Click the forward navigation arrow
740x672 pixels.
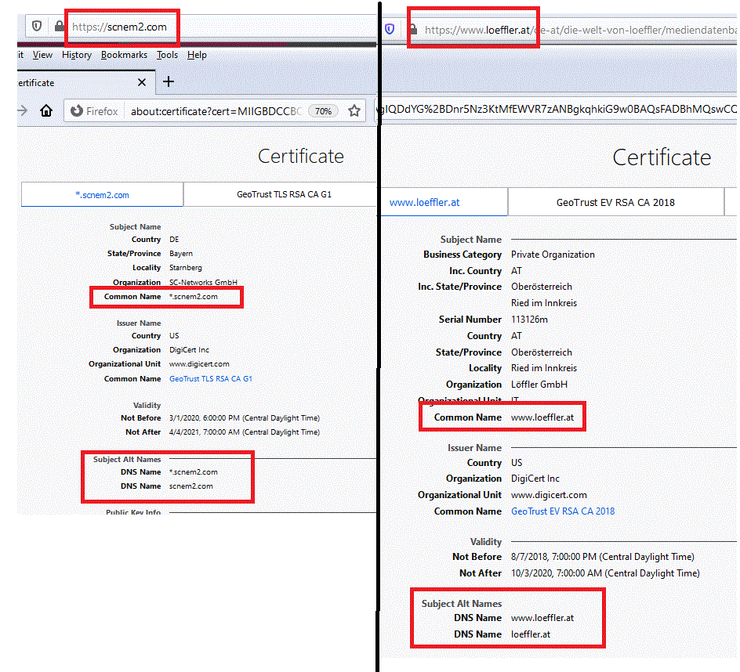[22, 110]
